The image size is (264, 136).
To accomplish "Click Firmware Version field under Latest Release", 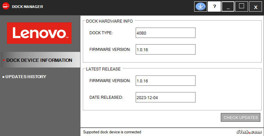I will [165, 80].
